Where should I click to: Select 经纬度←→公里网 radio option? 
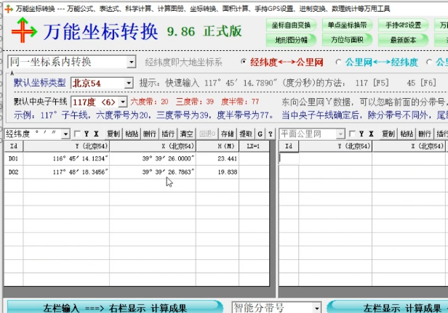(x=244, y=62)
